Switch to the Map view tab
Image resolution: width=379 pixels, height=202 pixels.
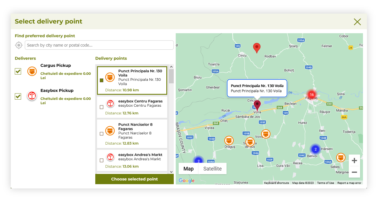click(x=189, y=169)
